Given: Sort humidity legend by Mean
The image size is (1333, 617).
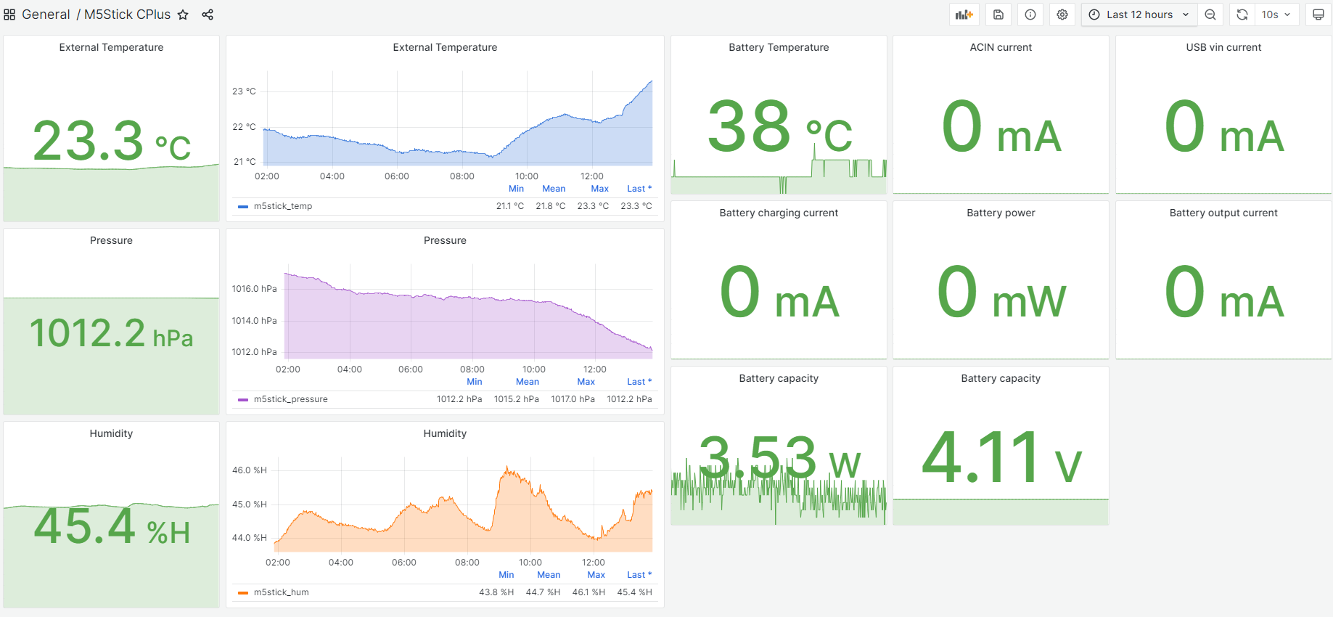Looking at the screenshot, I should [549, 575].
